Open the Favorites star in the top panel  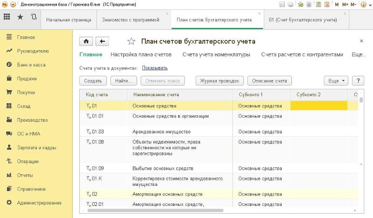click(x=20, y=17)
